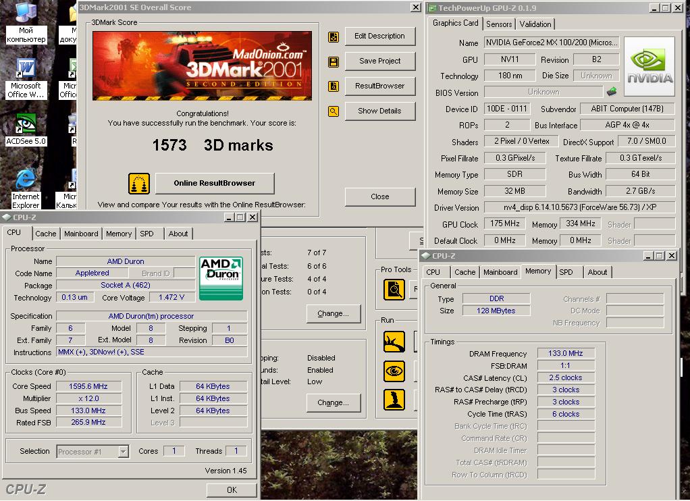Click the NVIDIA logo in GPU-Z
Screen dimensions: 690x501
pos(649,66)
